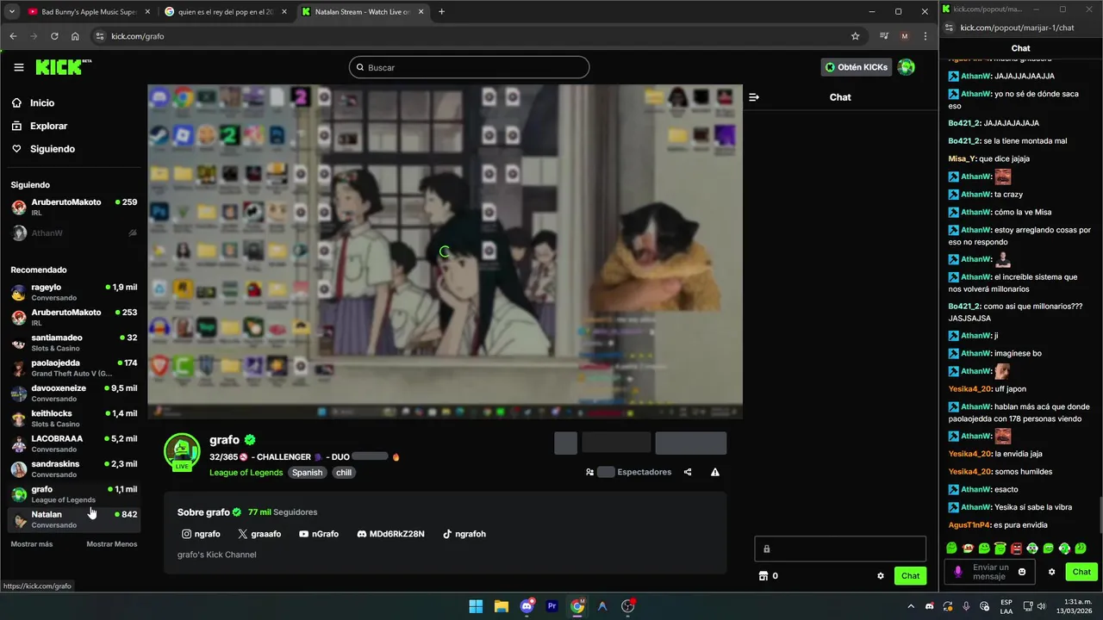Open paolaojedda Grand Theft Auto channel
The width and height of the screenshot is (1103, 620).
click(73, 368)
